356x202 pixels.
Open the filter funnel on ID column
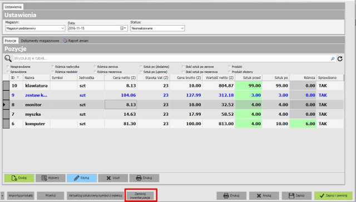[x=18, y=78]
